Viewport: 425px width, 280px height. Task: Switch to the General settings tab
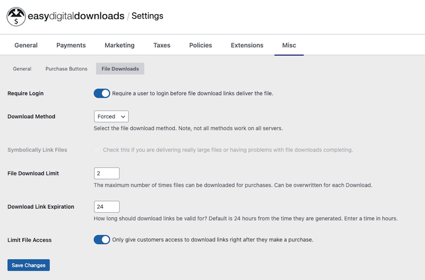tap(26, 45)
